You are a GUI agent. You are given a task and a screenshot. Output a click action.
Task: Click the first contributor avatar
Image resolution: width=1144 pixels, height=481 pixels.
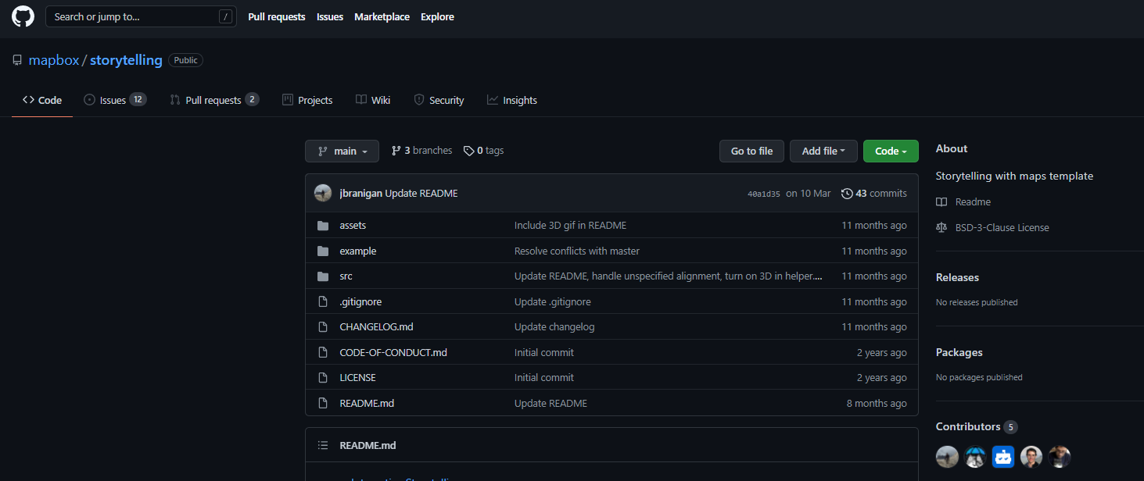[x=947, y=457]
